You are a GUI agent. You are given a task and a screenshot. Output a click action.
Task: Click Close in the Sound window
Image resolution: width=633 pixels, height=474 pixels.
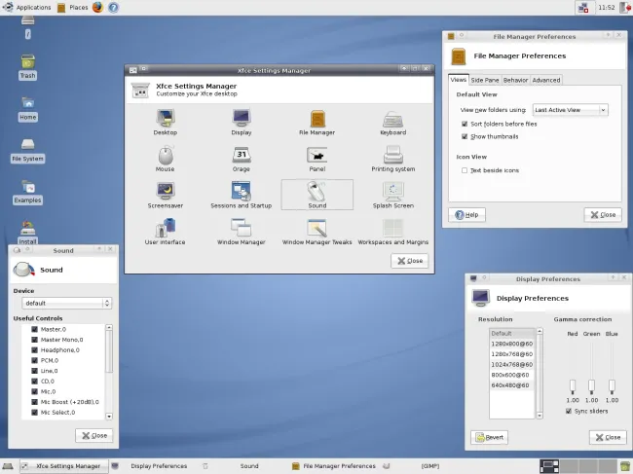[94, 435]
